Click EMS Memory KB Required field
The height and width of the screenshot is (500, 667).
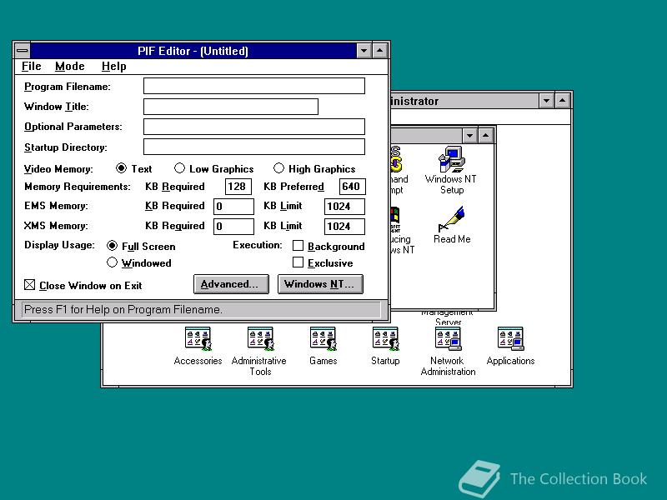click(x=233, y=206)
